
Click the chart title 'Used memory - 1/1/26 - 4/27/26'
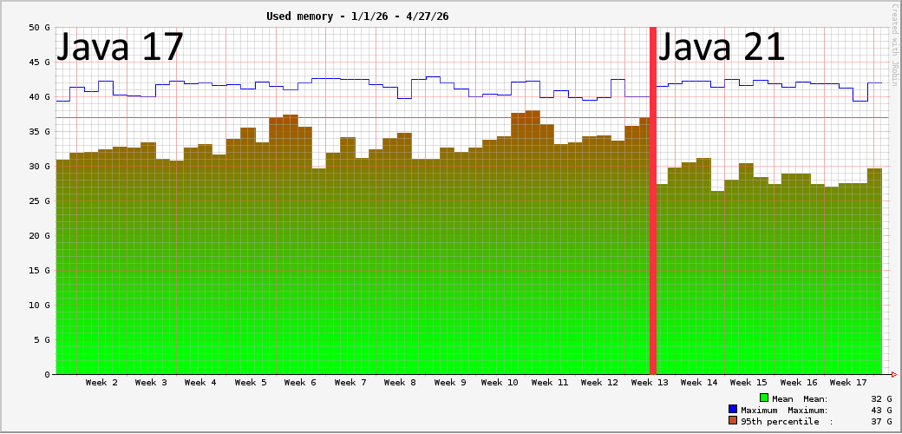tap(357, 16)
